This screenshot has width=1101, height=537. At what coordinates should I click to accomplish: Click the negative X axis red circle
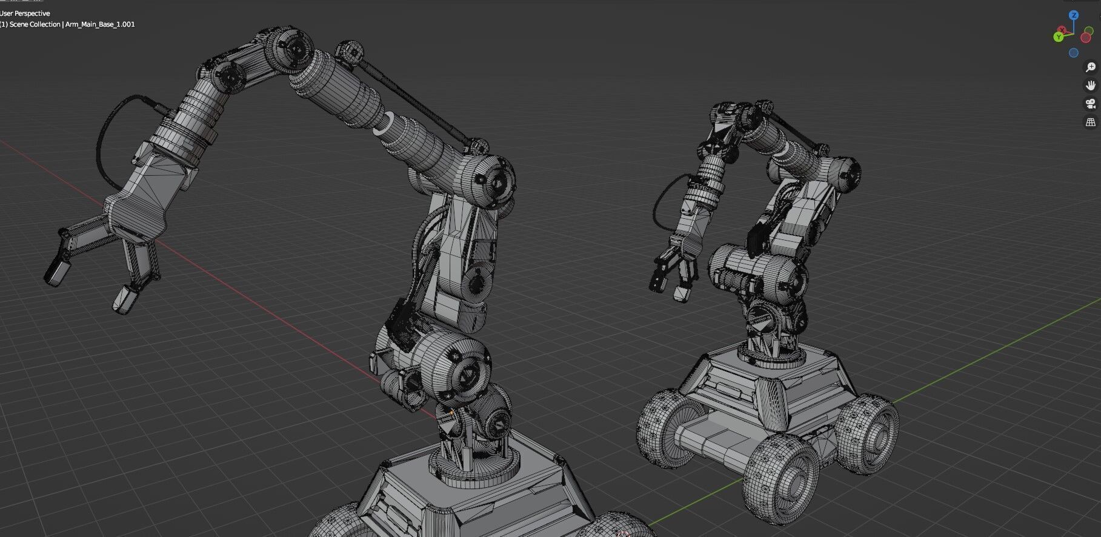[1086, 38]
